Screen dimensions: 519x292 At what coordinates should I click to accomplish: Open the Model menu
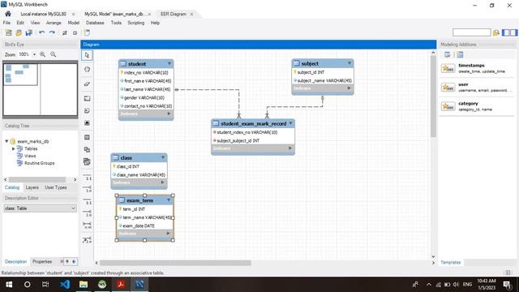click(x=74, y=23)
